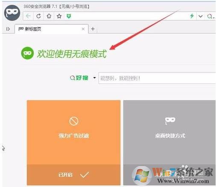This screenshot has width=216, height=187.
Task: Click the green mask logo beside 欢迎使用无痕模式
Action: (x=27, y=53)
